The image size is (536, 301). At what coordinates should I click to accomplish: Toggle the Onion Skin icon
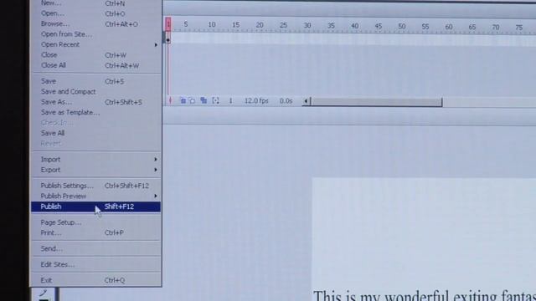[183, 100]
